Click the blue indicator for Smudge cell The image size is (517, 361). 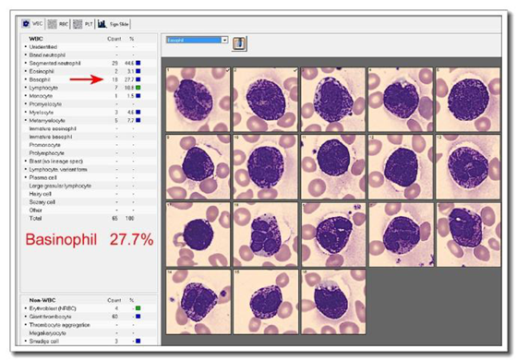pos(138,341)
